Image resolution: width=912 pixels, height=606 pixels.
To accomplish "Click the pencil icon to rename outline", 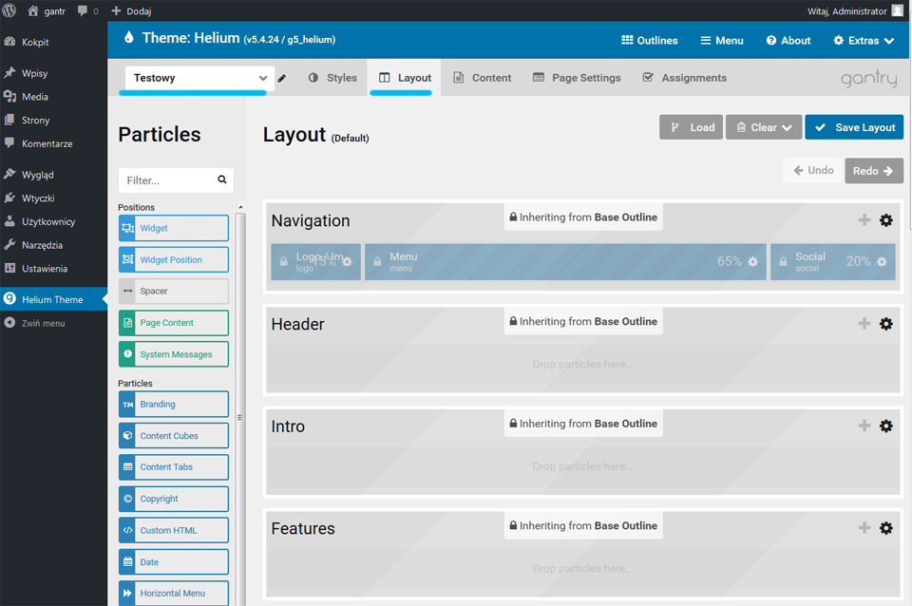I will [x=282, y=78].
